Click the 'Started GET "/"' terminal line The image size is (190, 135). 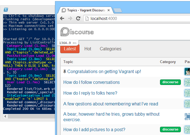[x=29, y=39]
